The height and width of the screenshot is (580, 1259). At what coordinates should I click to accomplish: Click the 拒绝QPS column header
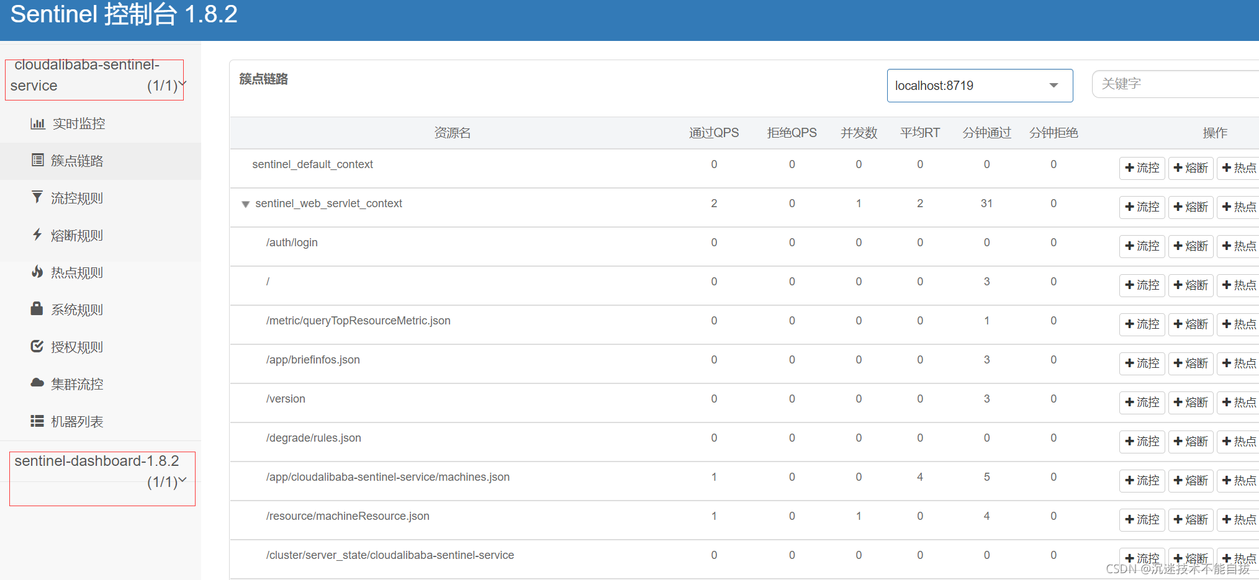click(792, 133)
